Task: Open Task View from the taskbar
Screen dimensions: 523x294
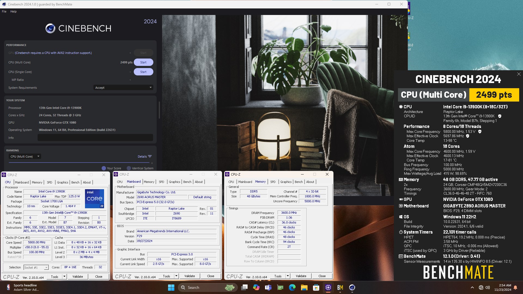Action: [244, 287]
